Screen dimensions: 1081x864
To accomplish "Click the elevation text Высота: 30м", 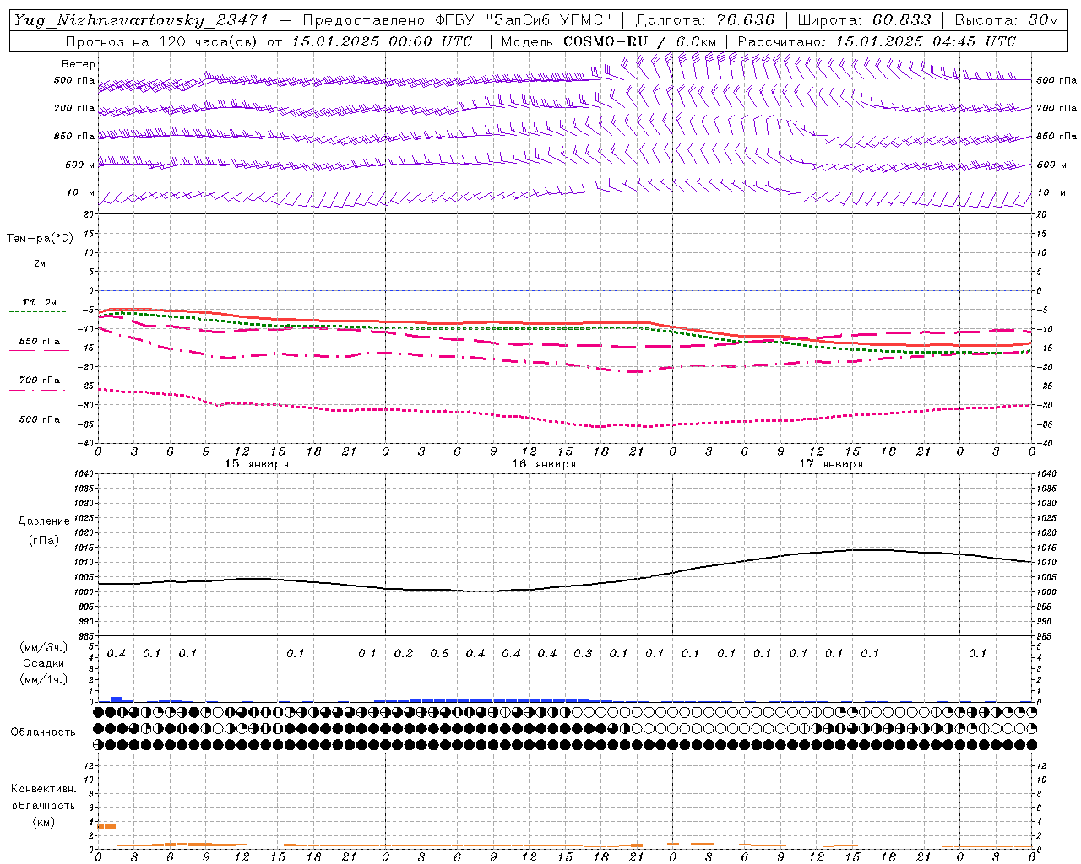I will (x=1007, y=20).
